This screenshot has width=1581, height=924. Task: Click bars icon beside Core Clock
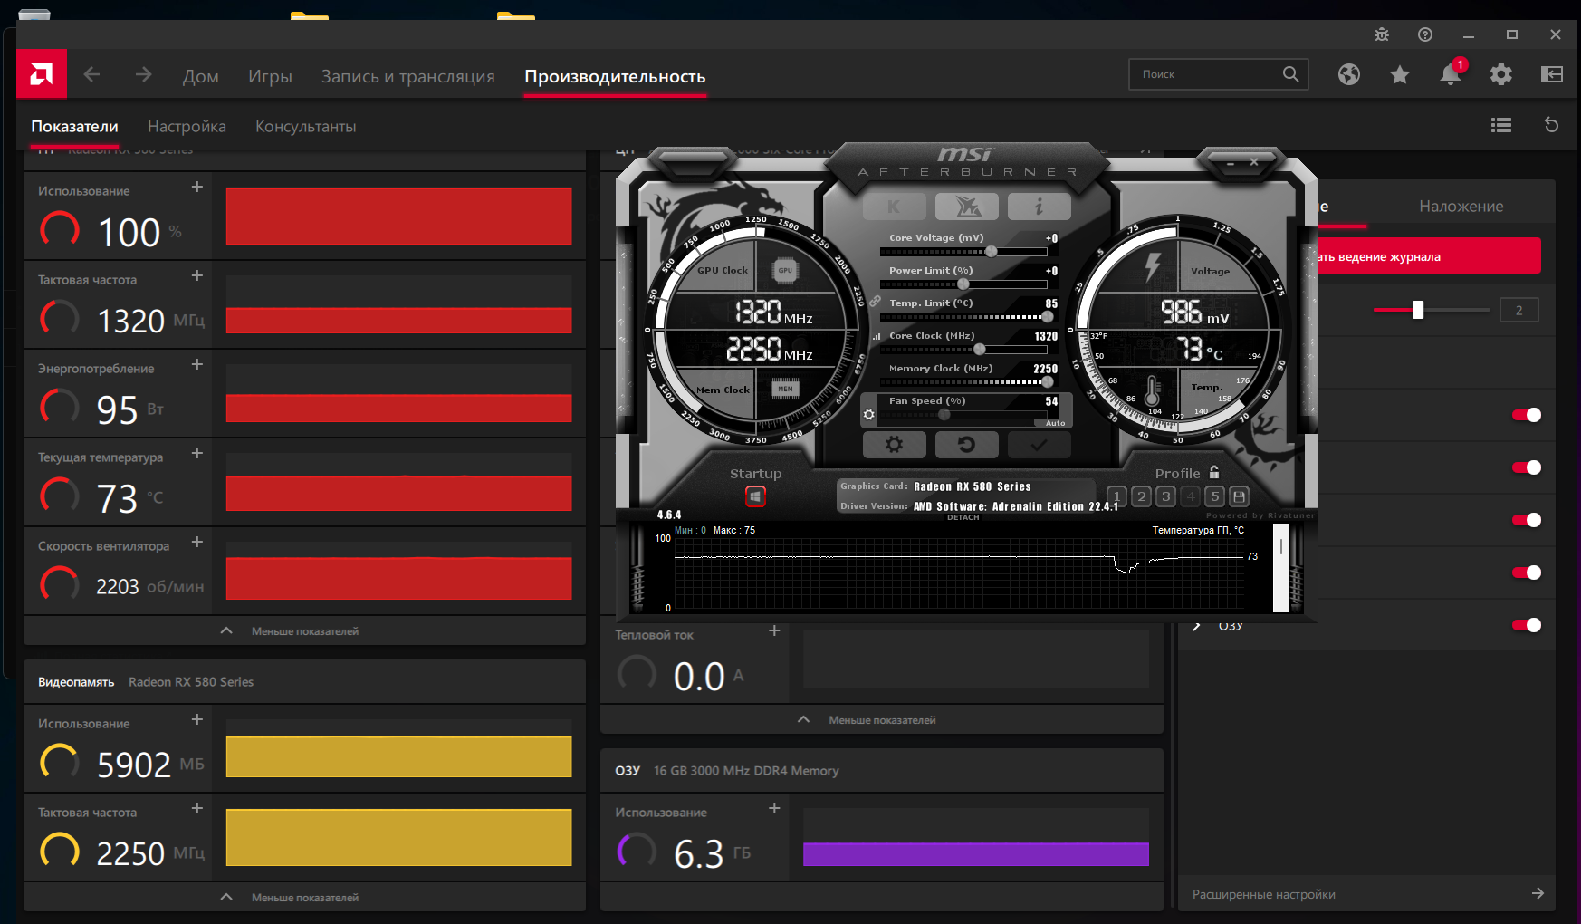[877, 336]
